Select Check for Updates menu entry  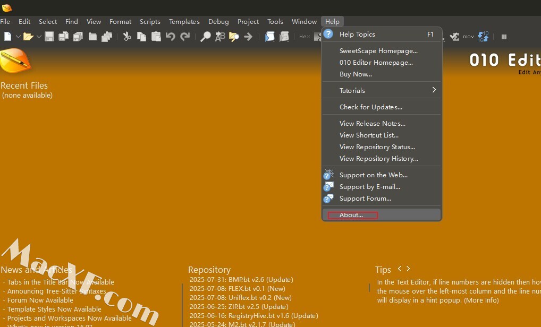382,107
